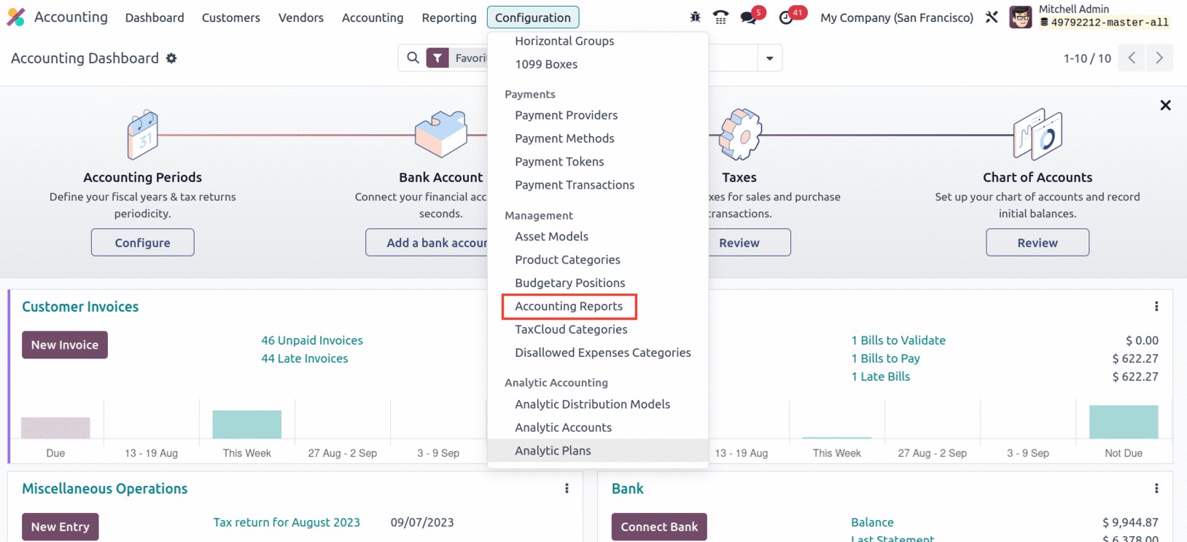Click the This Week invoice bar

click(247, 425)
